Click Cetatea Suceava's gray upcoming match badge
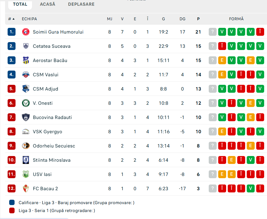Image resolution: width=267 pixels, height=219 pixels. [213, 46]
